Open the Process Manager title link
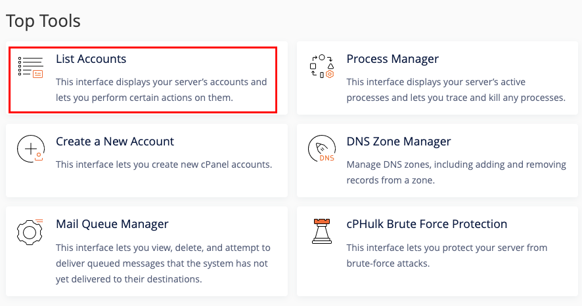582x306 pixels. (x=392, y=59)
